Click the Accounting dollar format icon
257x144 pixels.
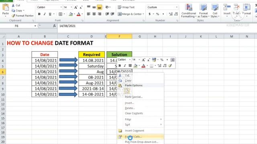click(x=149, y=14)
